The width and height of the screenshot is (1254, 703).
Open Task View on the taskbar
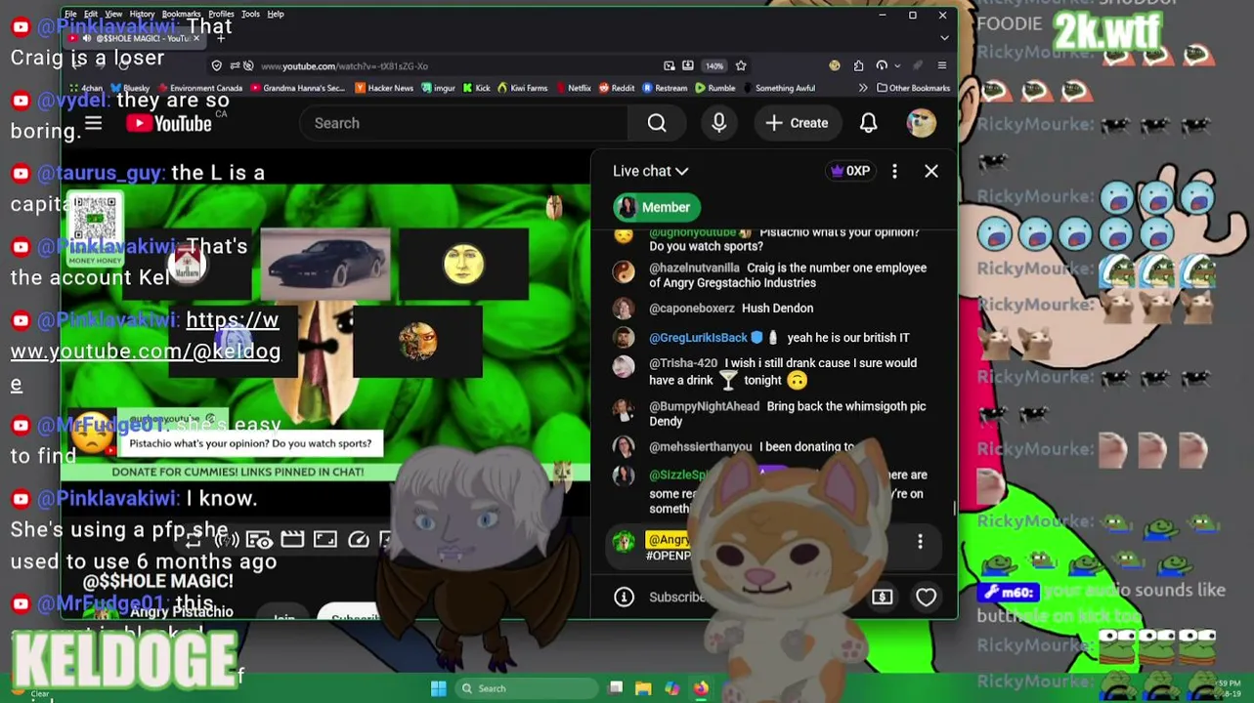coord(616,688)
